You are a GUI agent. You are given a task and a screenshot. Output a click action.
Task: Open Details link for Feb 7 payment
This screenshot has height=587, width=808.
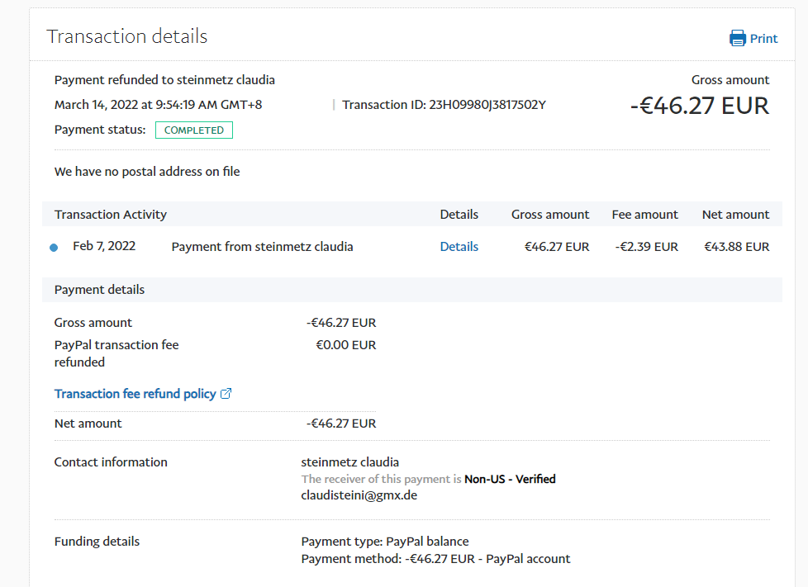coord(459,247)
